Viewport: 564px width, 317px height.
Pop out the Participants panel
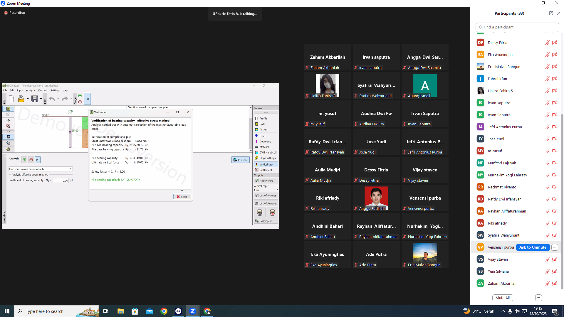point(551,13)
